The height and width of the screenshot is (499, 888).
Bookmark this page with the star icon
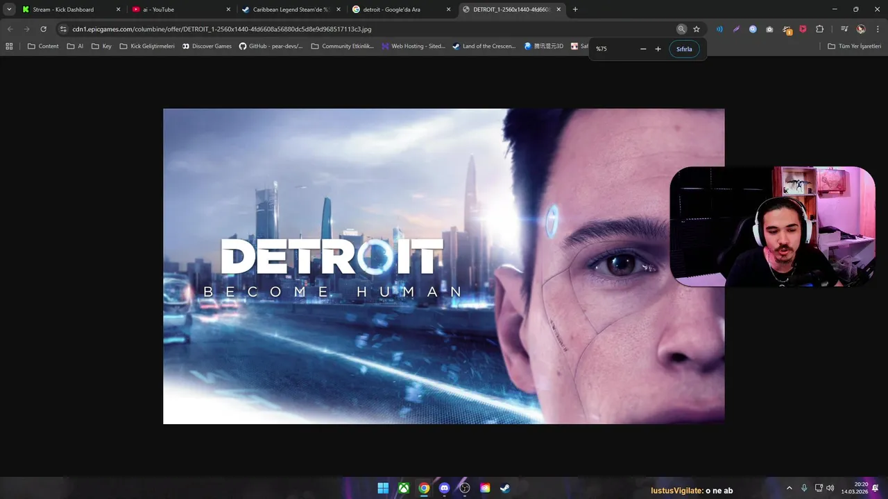[697, 29]
